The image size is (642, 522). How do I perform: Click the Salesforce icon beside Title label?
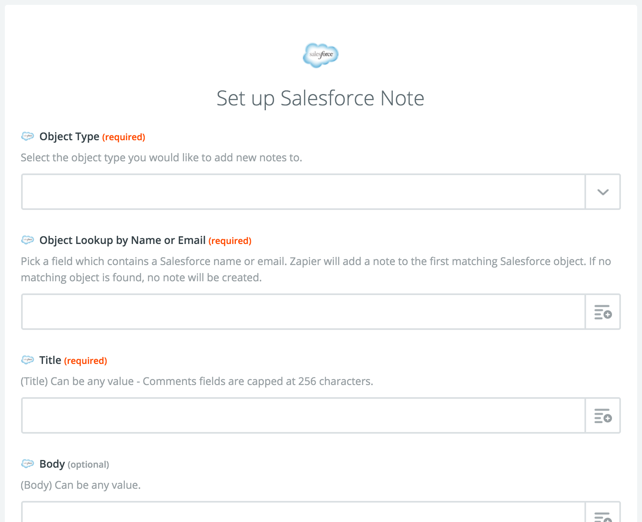[28, 360]
